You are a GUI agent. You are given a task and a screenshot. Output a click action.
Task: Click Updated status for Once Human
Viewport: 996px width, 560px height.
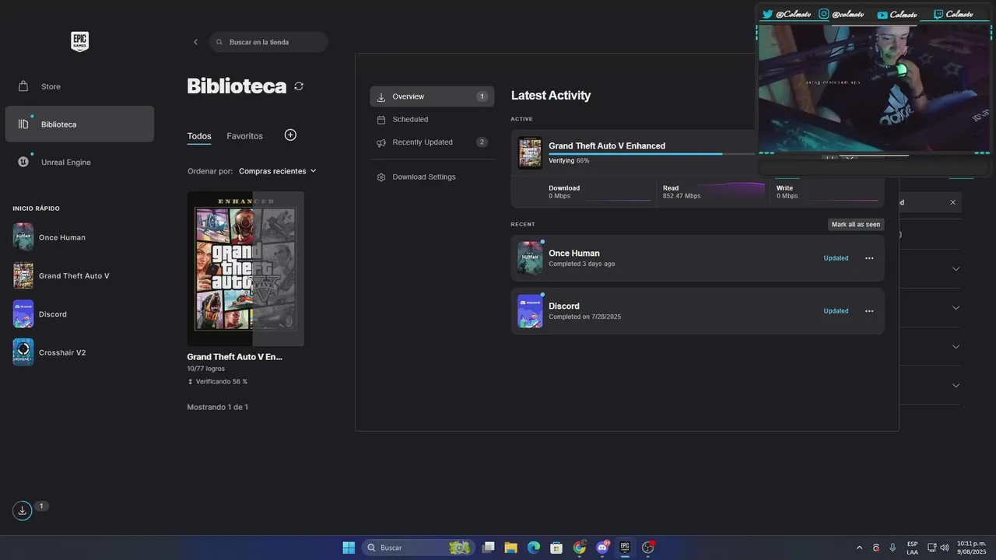[836, 258]
